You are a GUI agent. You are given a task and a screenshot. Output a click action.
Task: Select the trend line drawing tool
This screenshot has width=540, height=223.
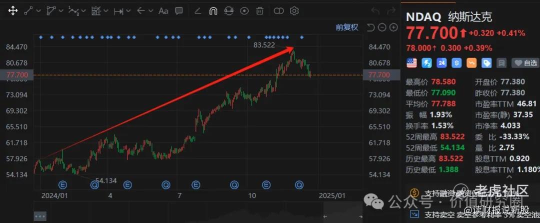click(x=28, y=11)
